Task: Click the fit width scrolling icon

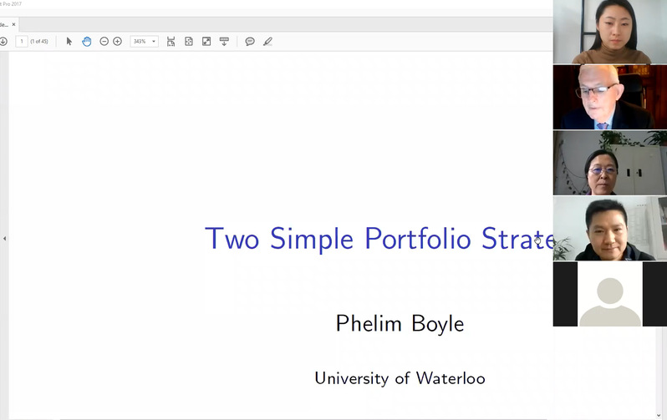Action: click(x=171, y=41)
